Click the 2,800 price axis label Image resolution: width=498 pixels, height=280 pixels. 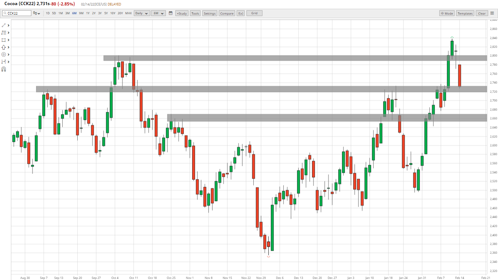click(493, 56)
